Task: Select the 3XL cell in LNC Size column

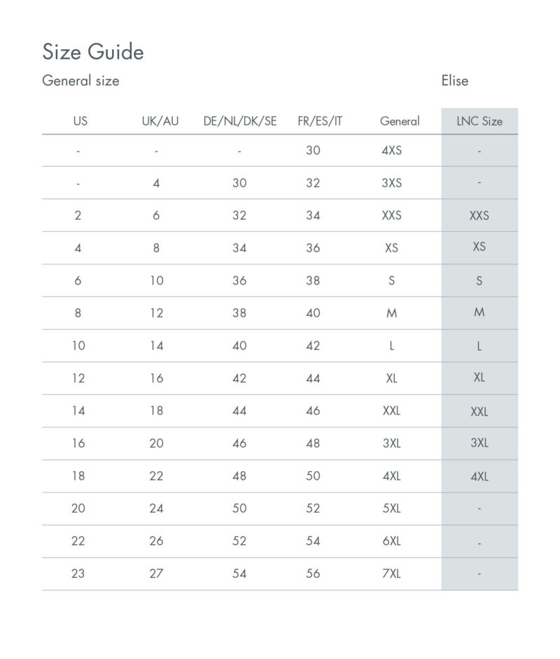Action: click(x=479, y=443)
